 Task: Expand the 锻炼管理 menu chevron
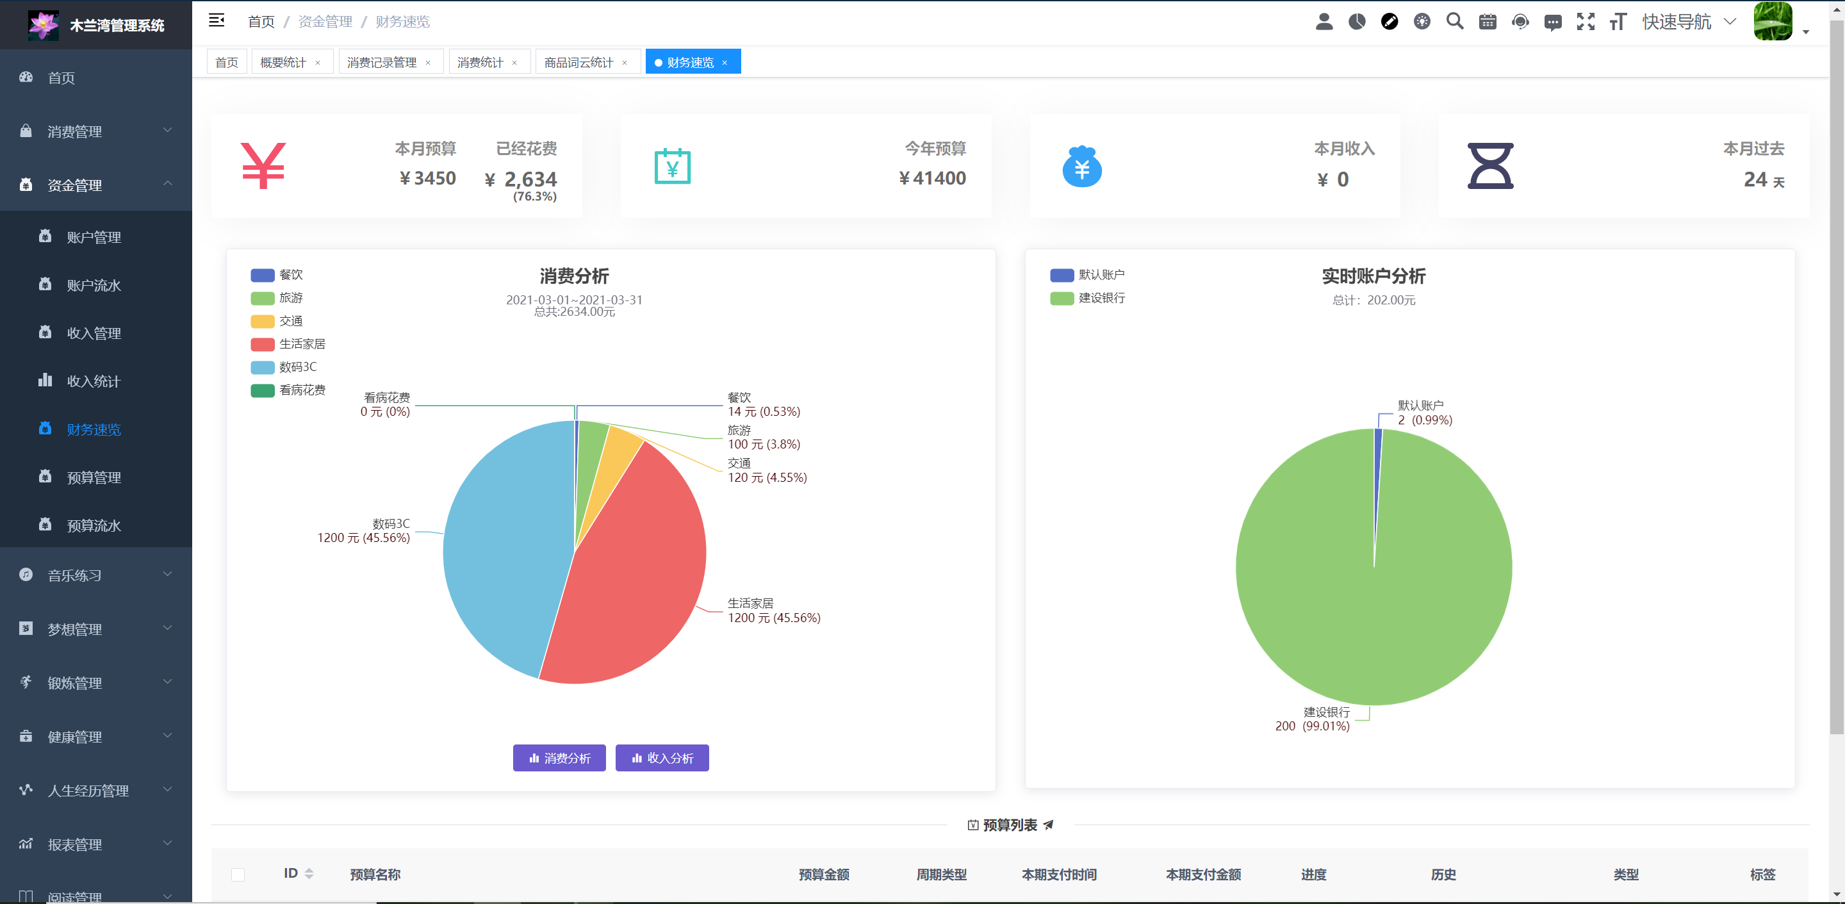click(168, 682)
